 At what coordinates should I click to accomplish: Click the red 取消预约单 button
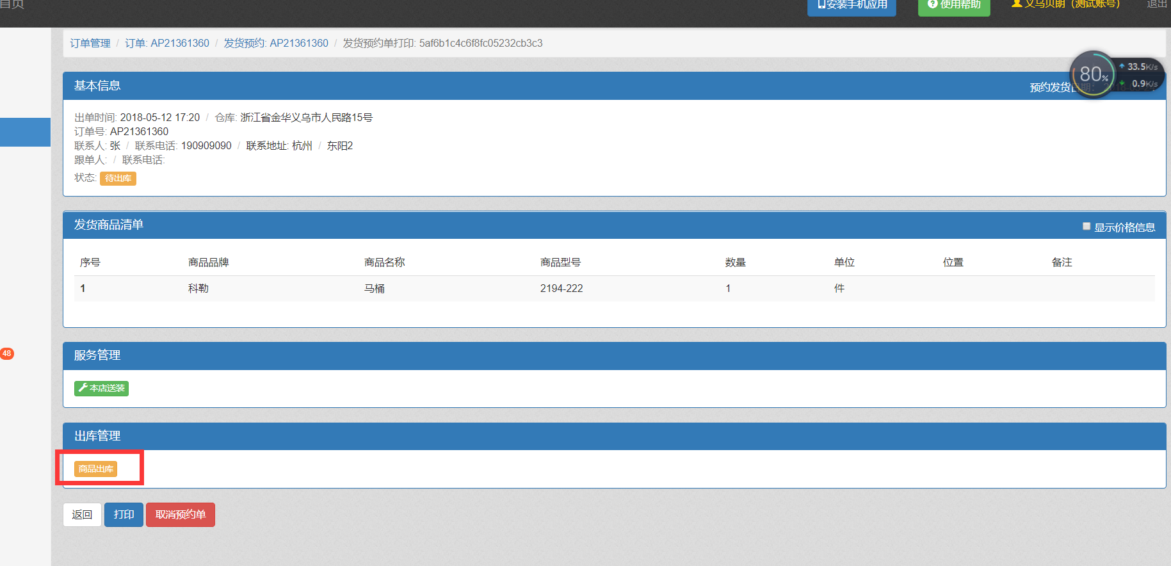point(181,515)
